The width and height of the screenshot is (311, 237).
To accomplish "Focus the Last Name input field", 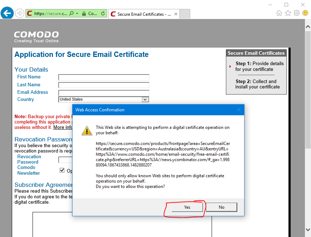I will click(104, 85).
